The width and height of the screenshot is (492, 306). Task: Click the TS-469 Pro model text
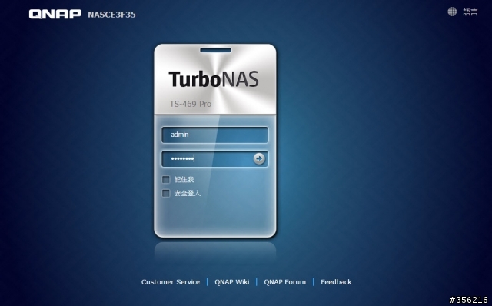191,104
